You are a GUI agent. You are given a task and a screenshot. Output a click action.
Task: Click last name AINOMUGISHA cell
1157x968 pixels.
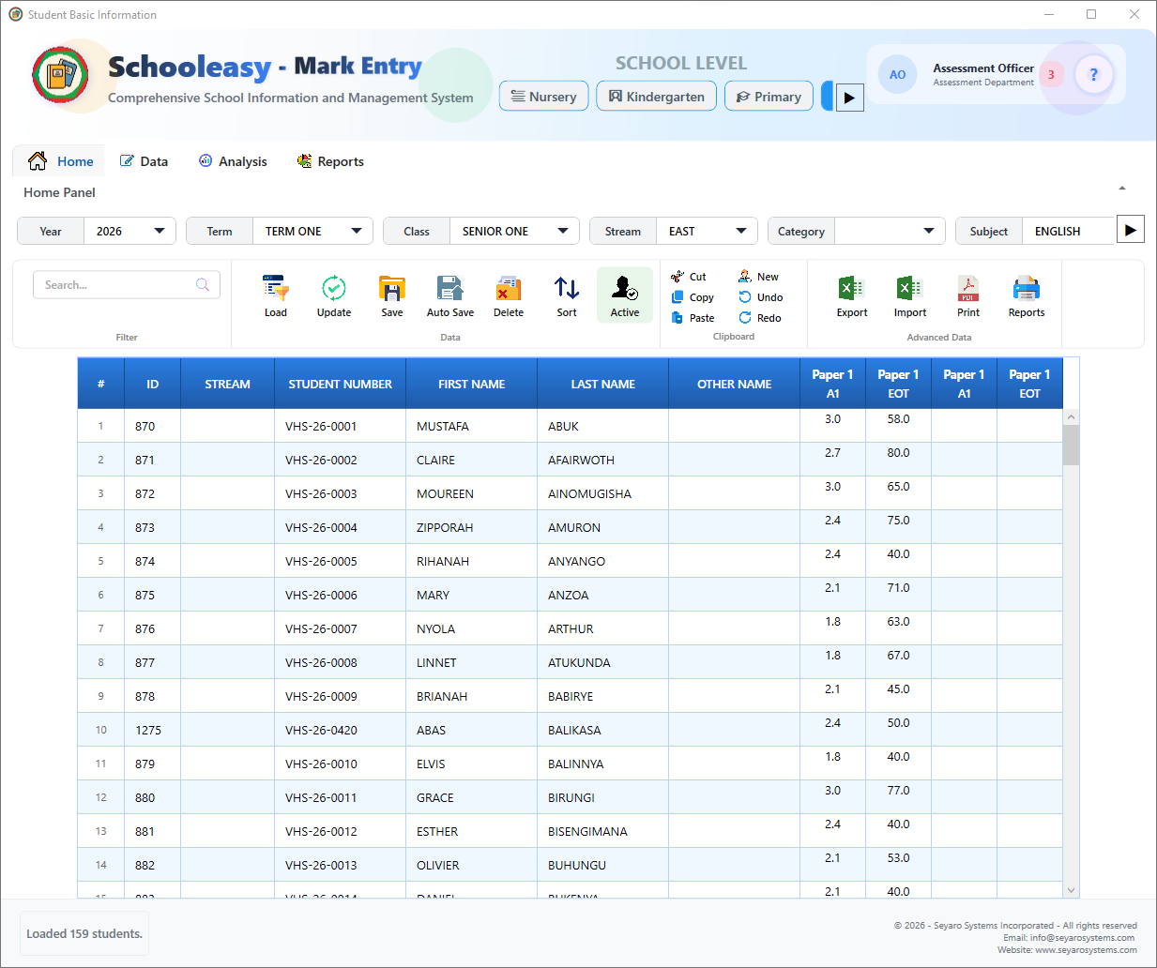[x=603, y=493]
